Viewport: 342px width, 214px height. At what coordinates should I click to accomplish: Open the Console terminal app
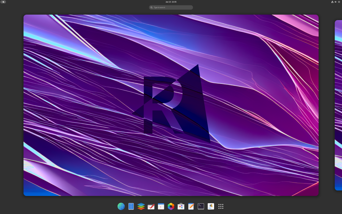pos(200,206)
